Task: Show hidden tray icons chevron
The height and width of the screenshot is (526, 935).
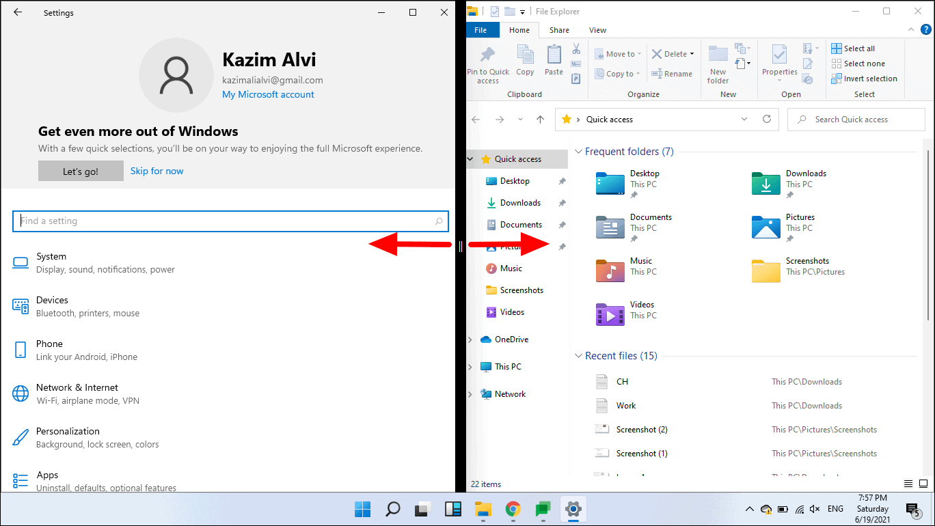Action: 750,509
